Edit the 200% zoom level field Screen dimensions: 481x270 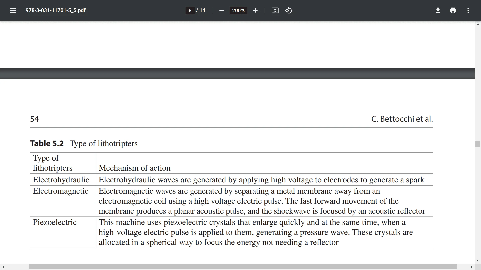pyautogui.click(x=238, y=10)
